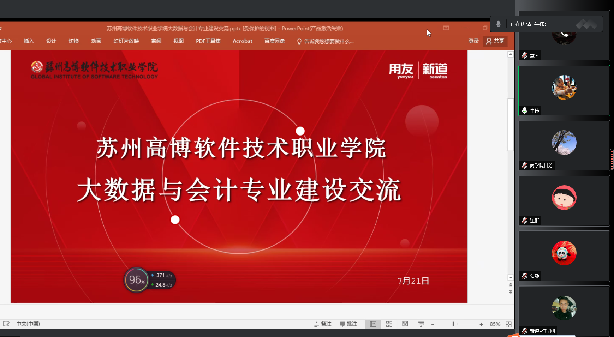Image resolution: width=614 pixels, height=337 pixels.
Task: Click the 共享 share button
Action: (x=495, y=41)
